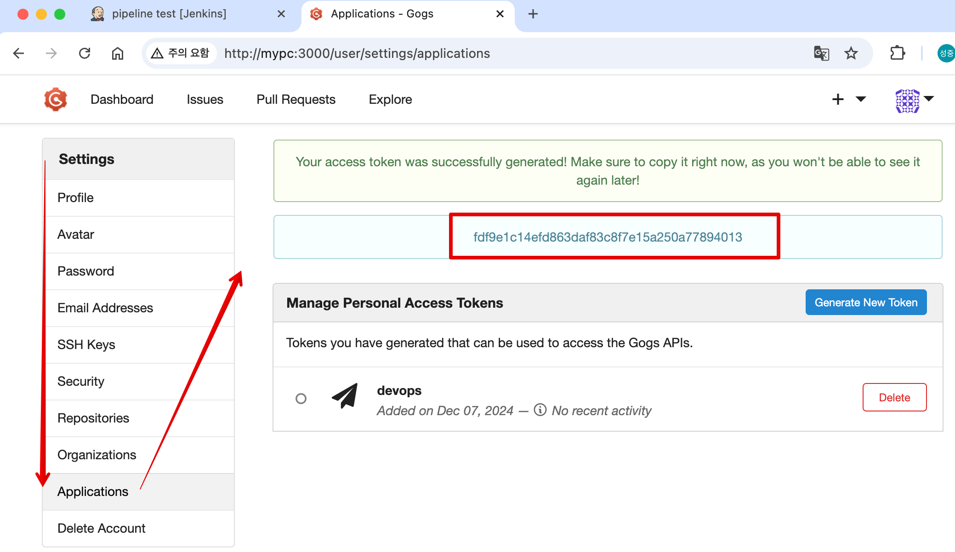
Task: Click the info icon beside No recent activity
Action: [x=540, y=410]
